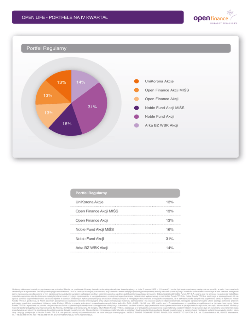Viewport: 251px width, 325px height.
Task: Click the Open Life page header banner
Action: 98,17
